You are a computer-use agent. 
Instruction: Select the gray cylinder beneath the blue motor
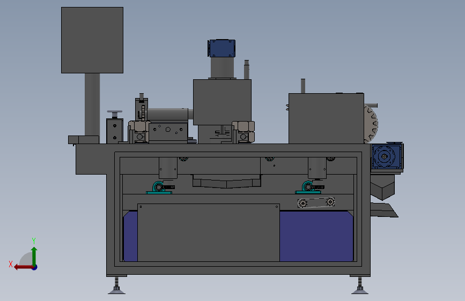pyautogui.click(x=222, y=68)
